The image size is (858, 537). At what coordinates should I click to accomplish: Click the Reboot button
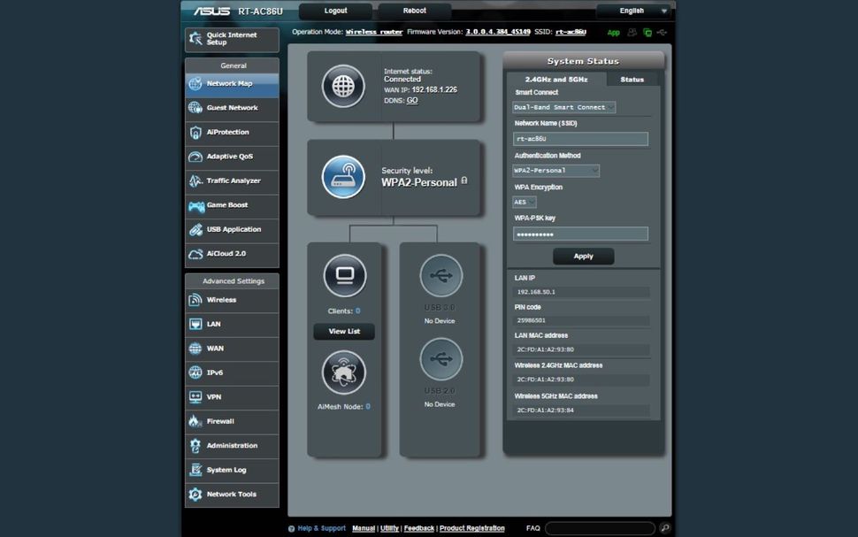pos(414,11)
